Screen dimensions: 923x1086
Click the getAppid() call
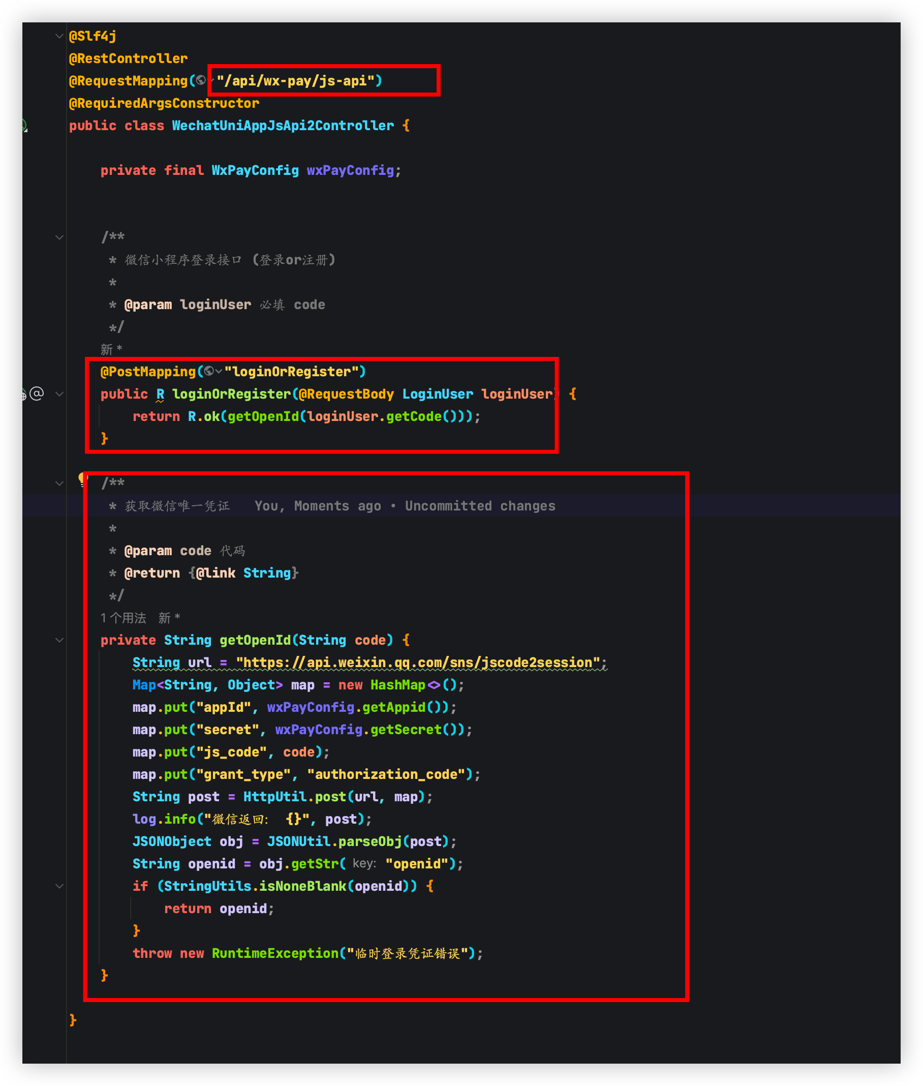click(x=406, y=707)
